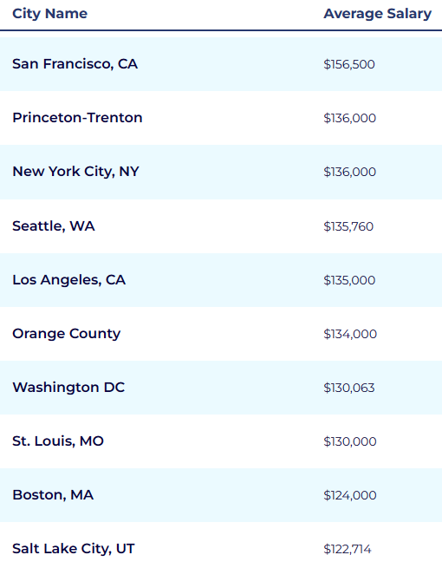Image resolution: width=442 pixels, height=568 pixels.
Task: Click the $135,000 salary value
Action: (x=349, y=280)
